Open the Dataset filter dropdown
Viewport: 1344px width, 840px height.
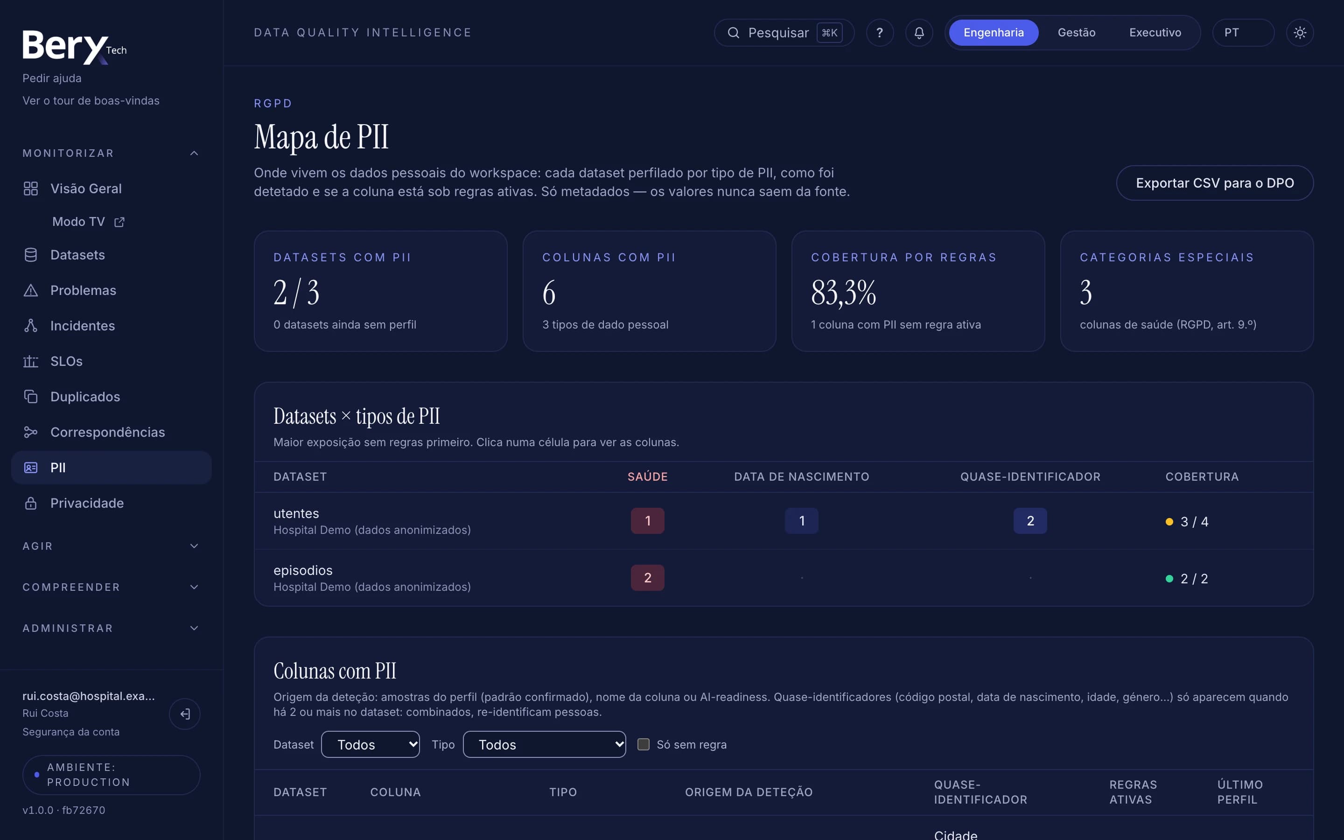coord(371,744)
